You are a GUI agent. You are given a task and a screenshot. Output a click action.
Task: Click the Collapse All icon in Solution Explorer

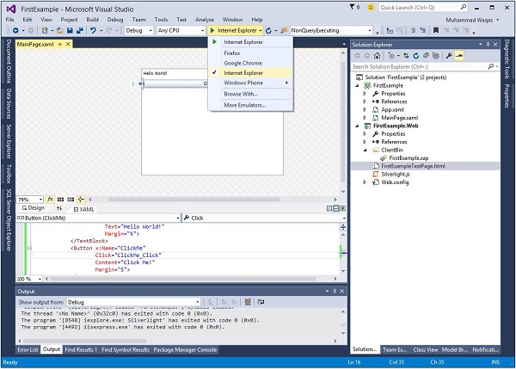click(425, 54)
